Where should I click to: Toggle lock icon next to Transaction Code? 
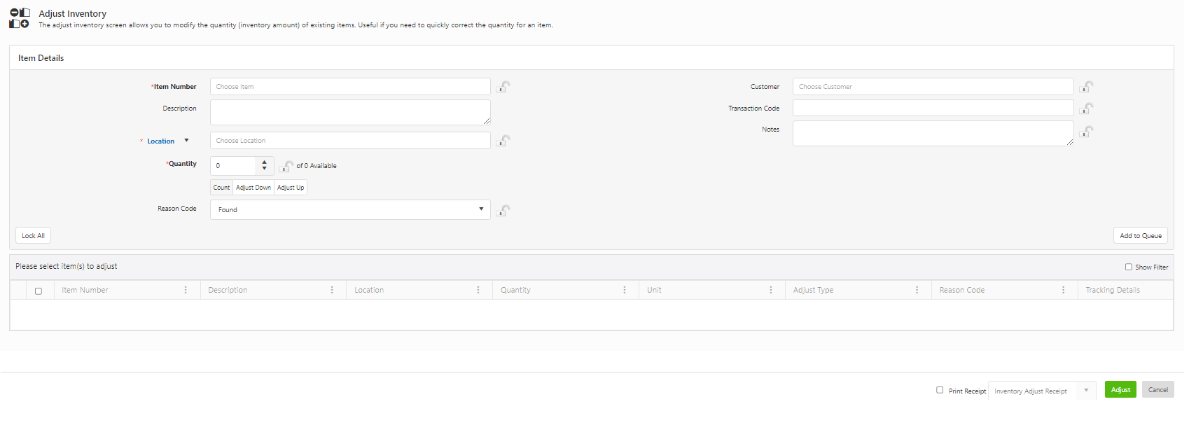click(1086, 109)
